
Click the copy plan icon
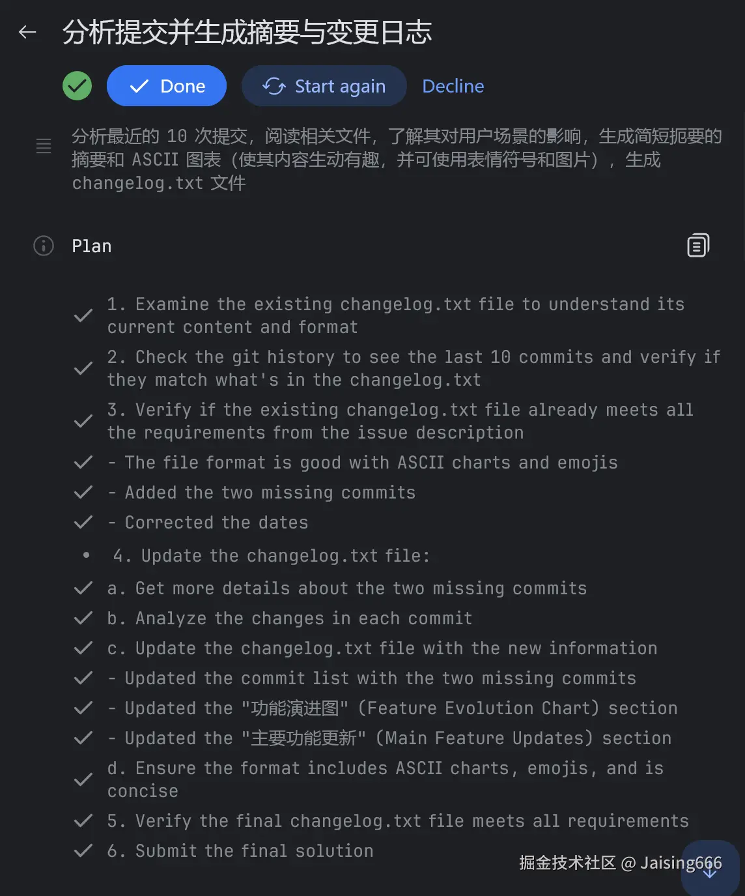click(x=697, y=246)
